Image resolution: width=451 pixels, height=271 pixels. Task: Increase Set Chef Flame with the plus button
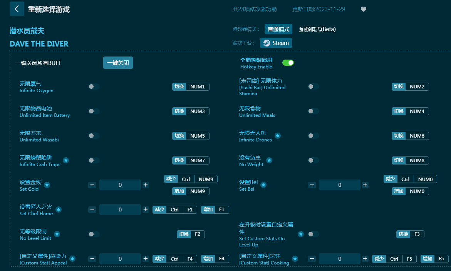coord(146,209)
